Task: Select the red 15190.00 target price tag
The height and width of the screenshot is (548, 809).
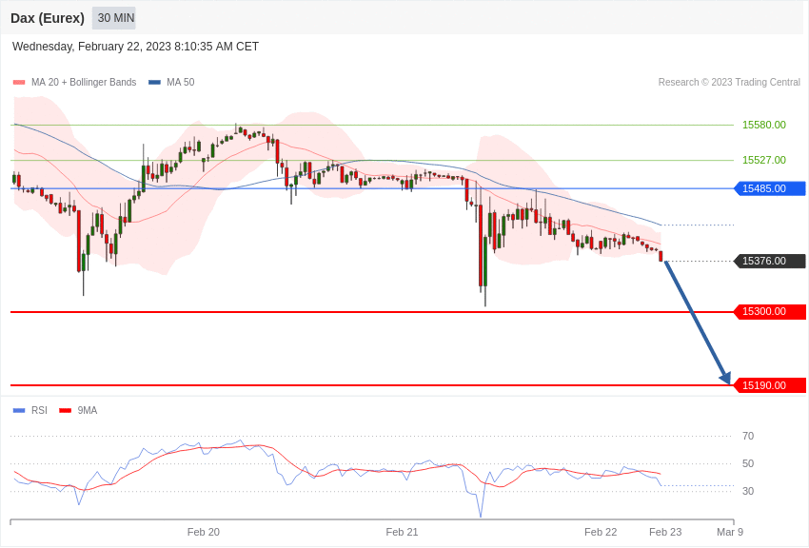Action: pos(770,385)
